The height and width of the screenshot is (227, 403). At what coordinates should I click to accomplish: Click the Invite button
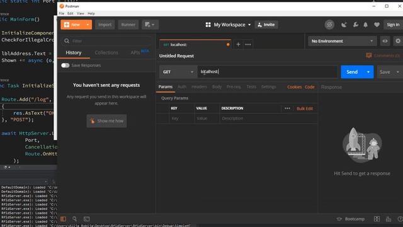(x=266, y=25)
